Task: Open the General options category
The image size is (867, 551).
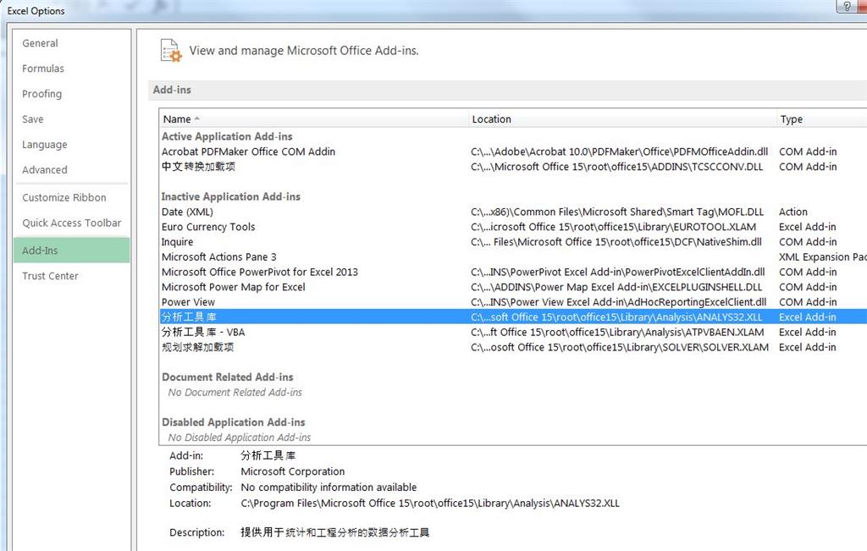Action: pos(40,43)
